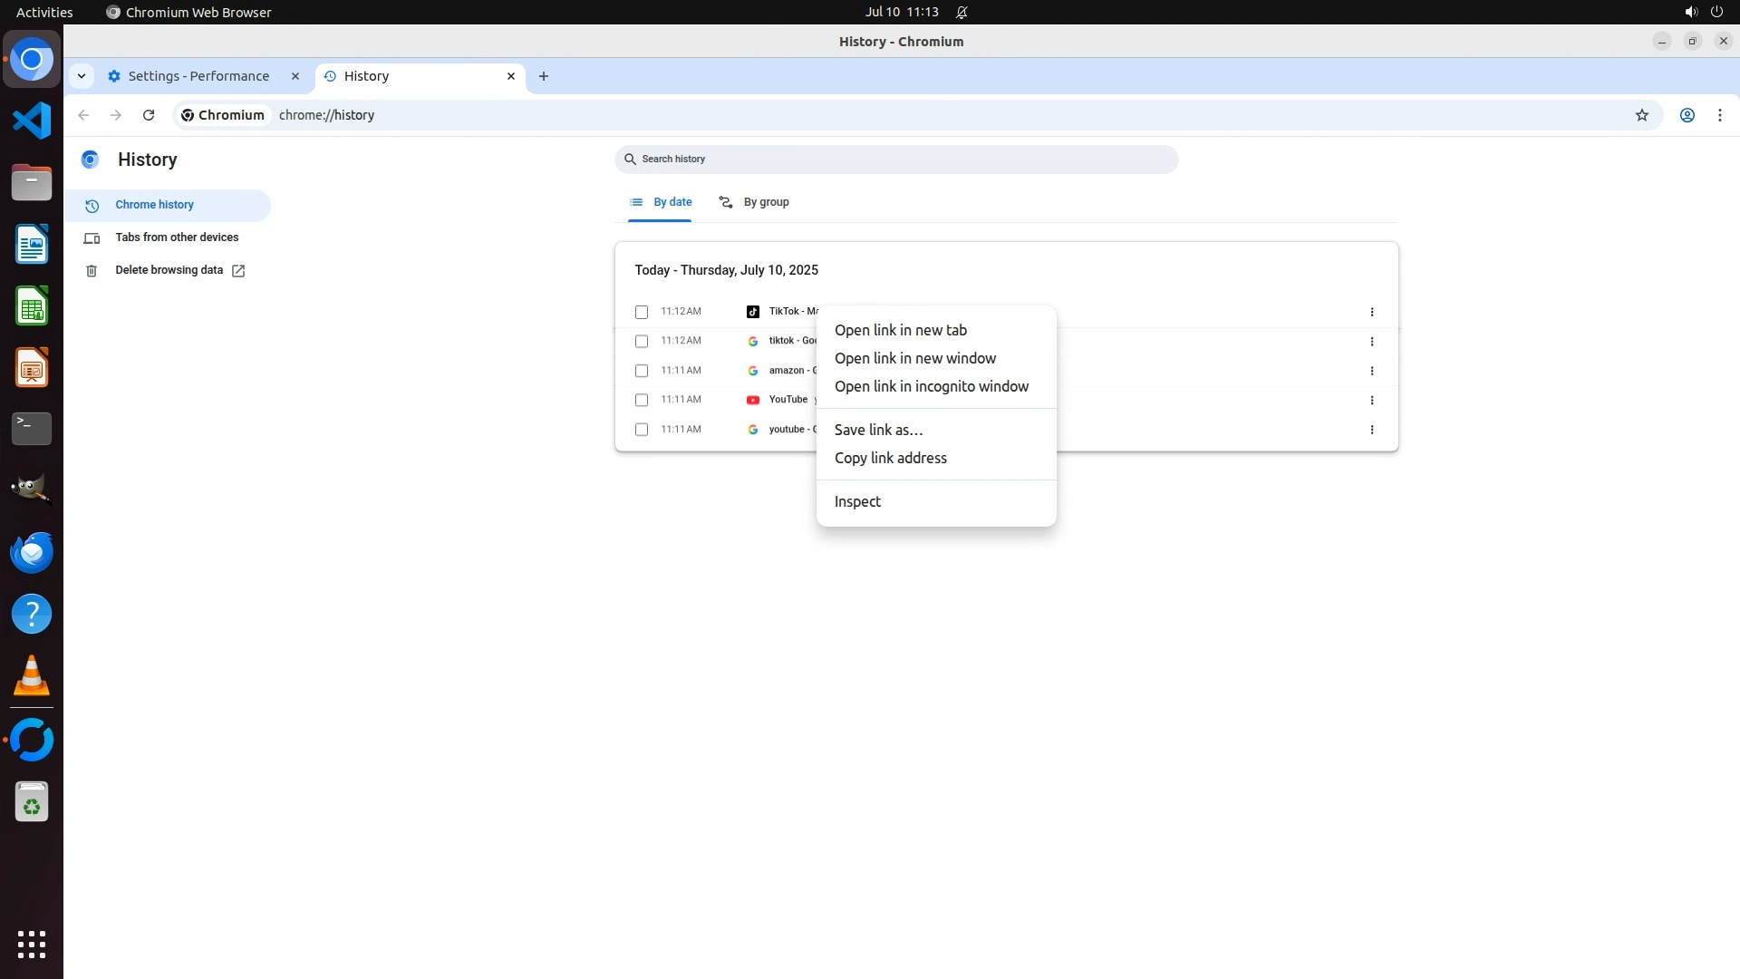The width and height of the screenshot is (1740, 979).
Task: Open the Chromium three-dot main menu
Action: 1719,115
